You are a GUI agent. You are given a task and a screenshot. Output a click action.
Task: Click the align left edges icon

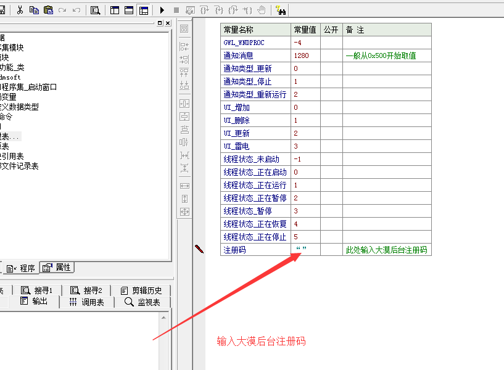[184, 47]
